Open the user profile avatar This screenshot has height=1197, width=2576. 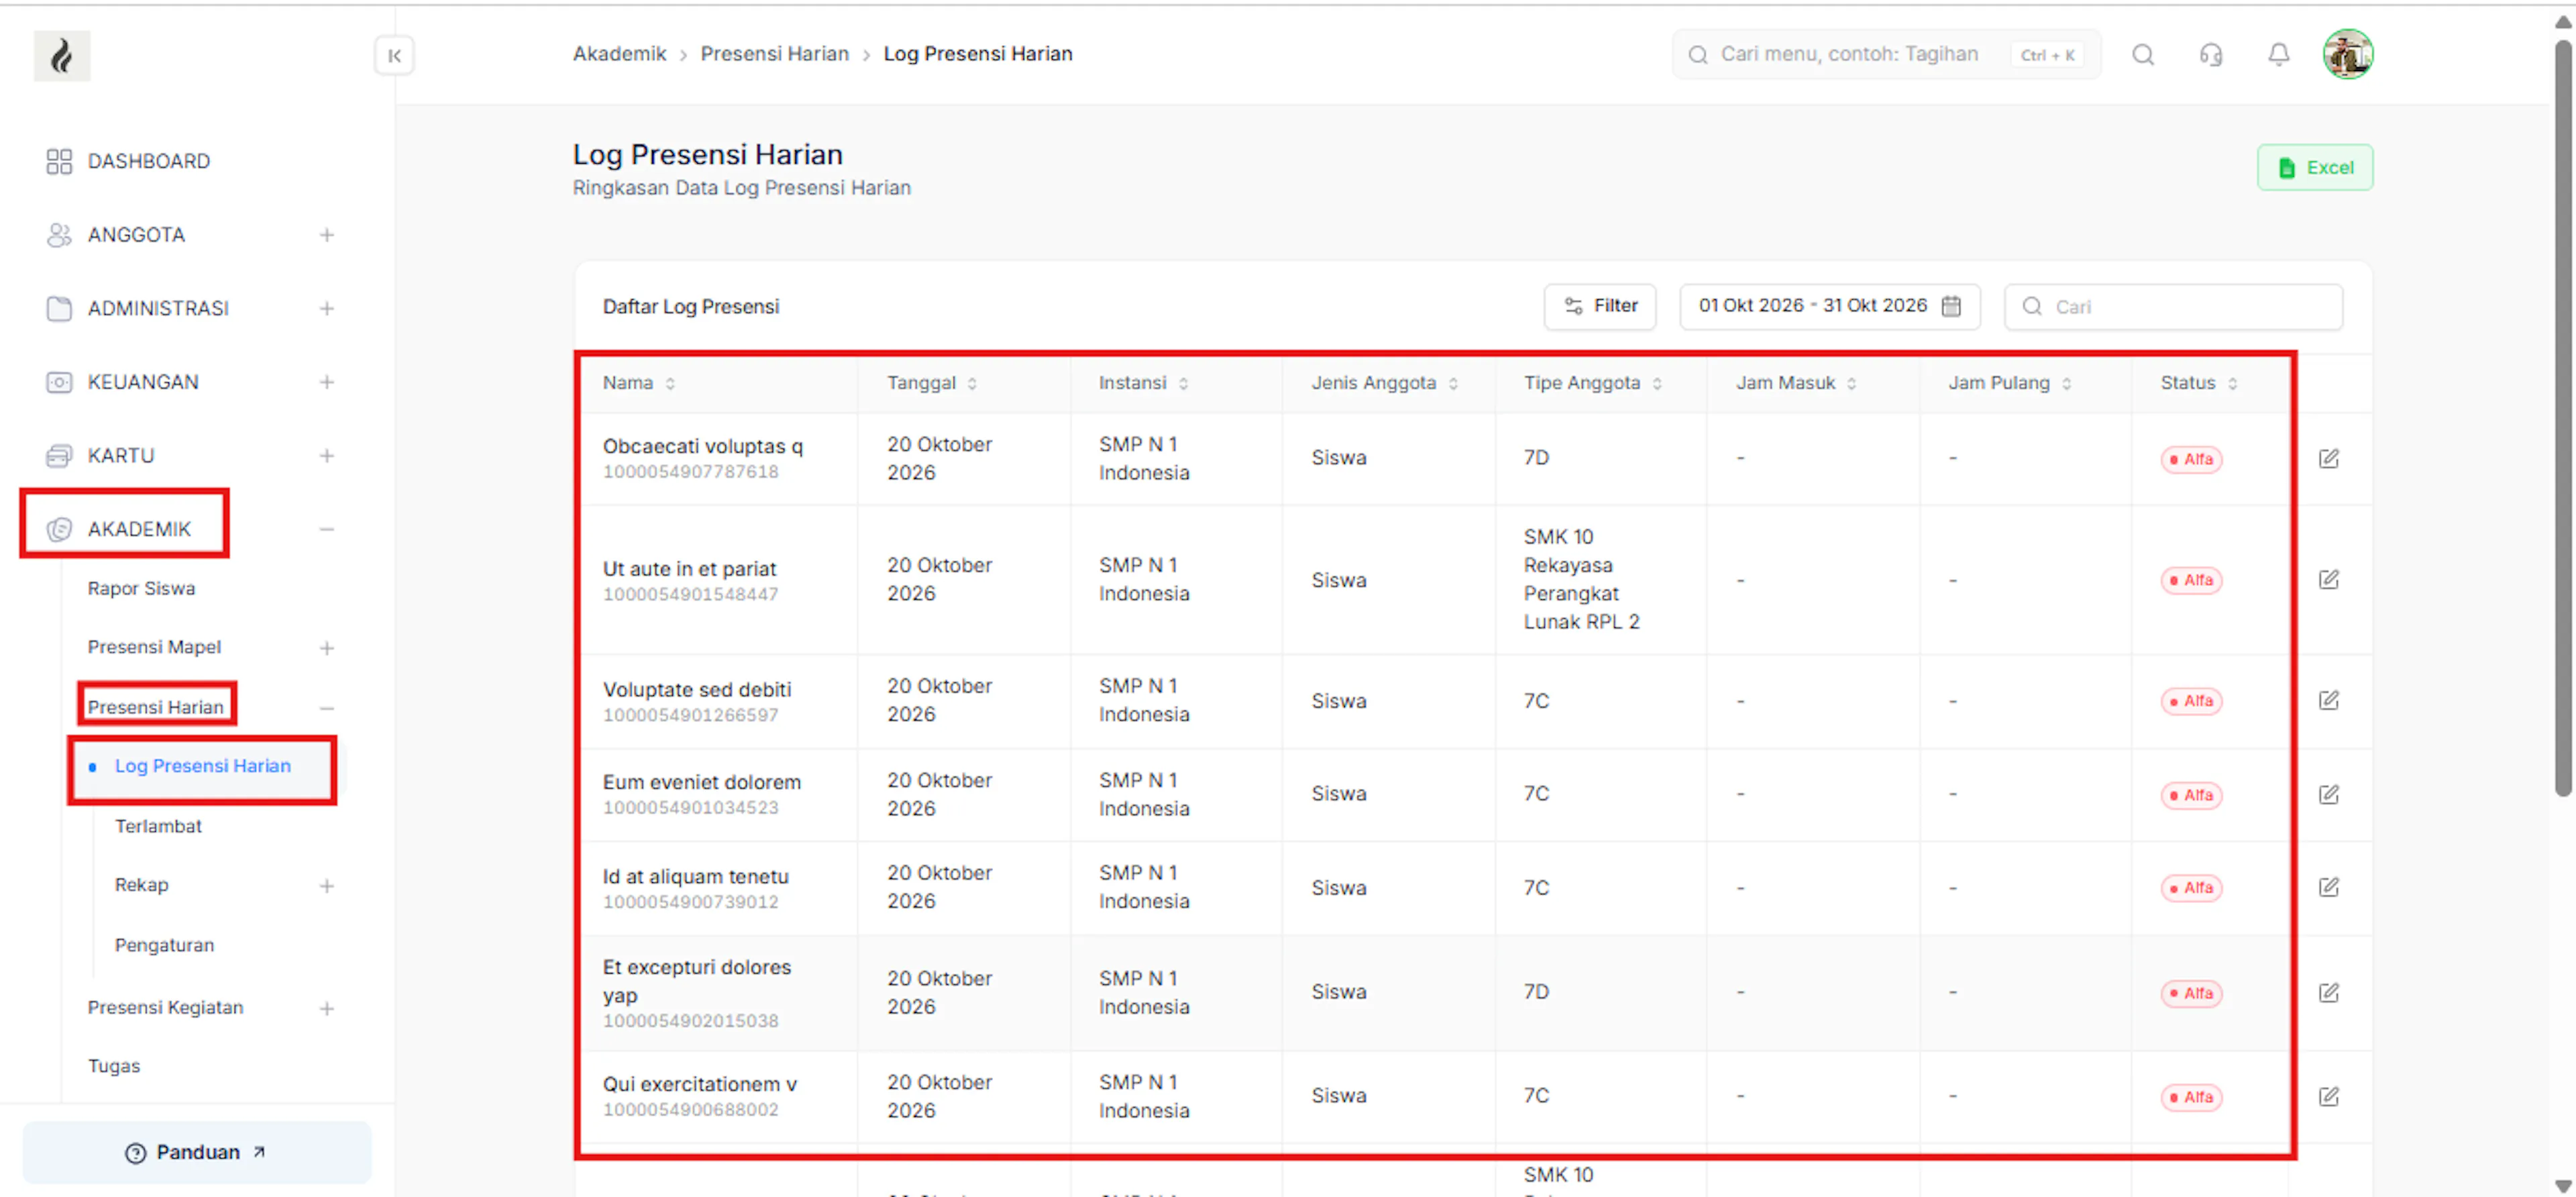click(x=2347, y=54)
